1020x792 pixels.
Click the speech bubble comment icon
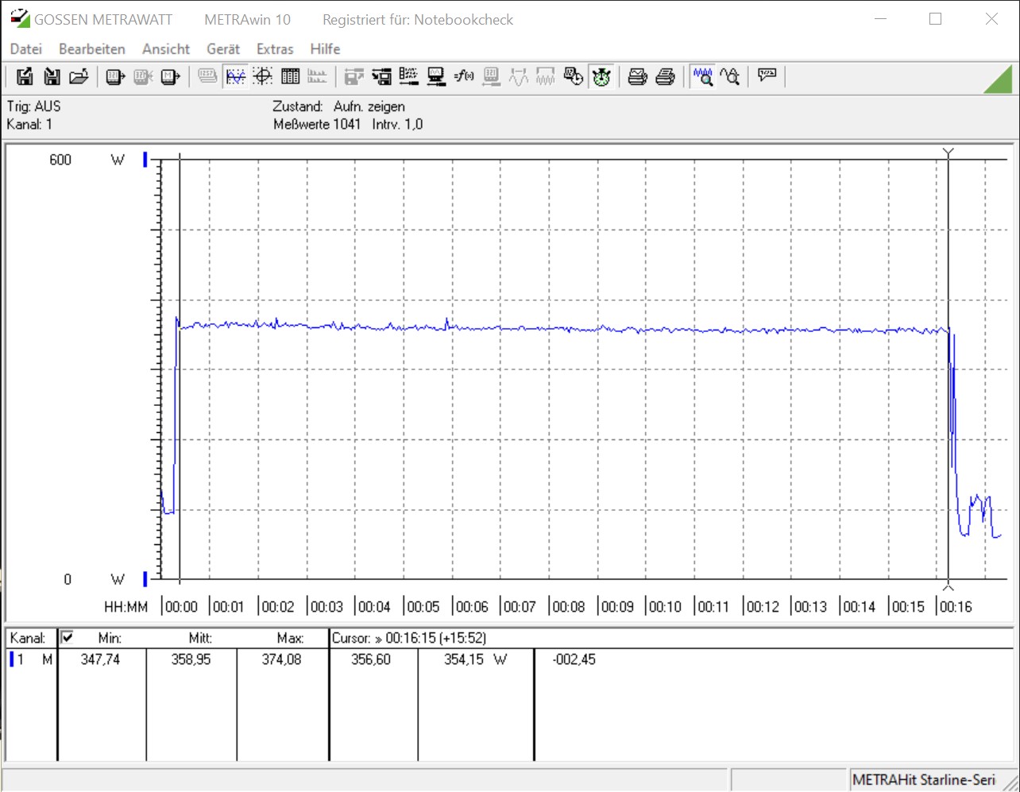coord(767,76)
